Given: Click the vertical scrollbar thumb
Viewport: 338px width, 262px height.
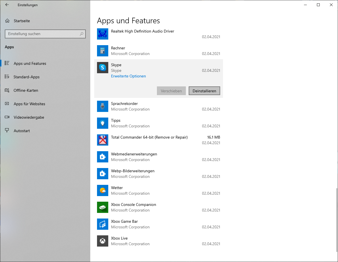Looking at the screenshot, I should [337, 220].
